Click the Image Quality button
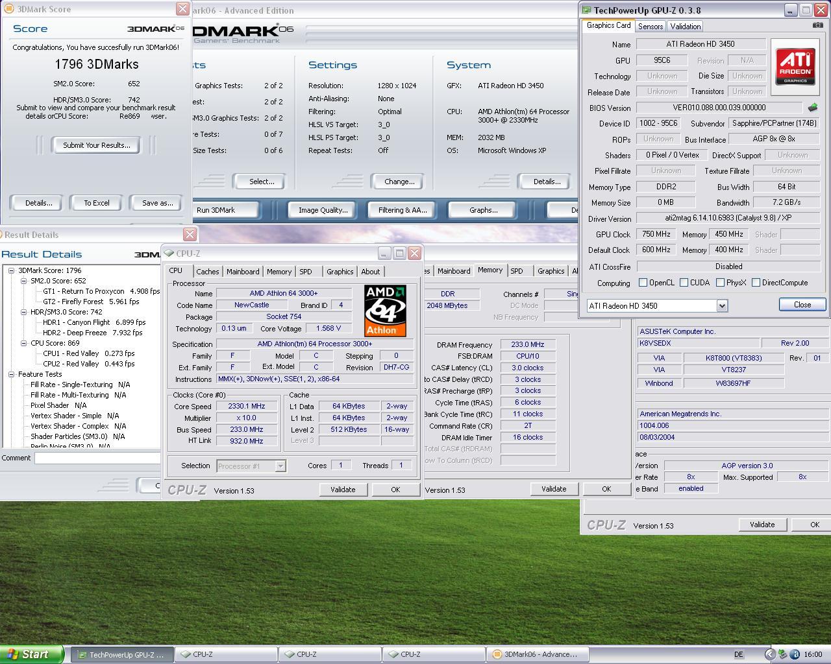Screen dimensions: 831x664 tap(323, 210)
